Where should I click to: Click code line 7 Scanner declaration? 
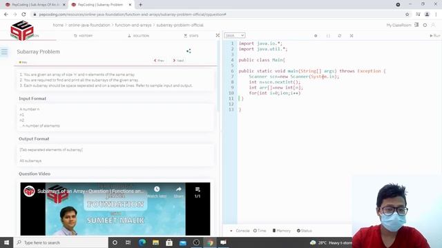[x=294, y=76]
